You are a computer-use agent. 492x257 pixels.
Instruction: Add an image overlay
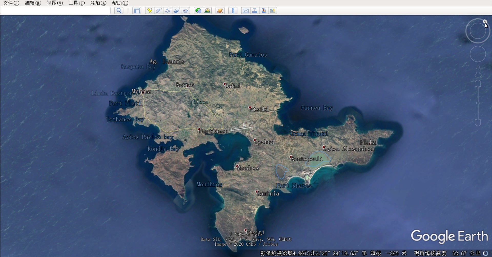coord(177,10)
